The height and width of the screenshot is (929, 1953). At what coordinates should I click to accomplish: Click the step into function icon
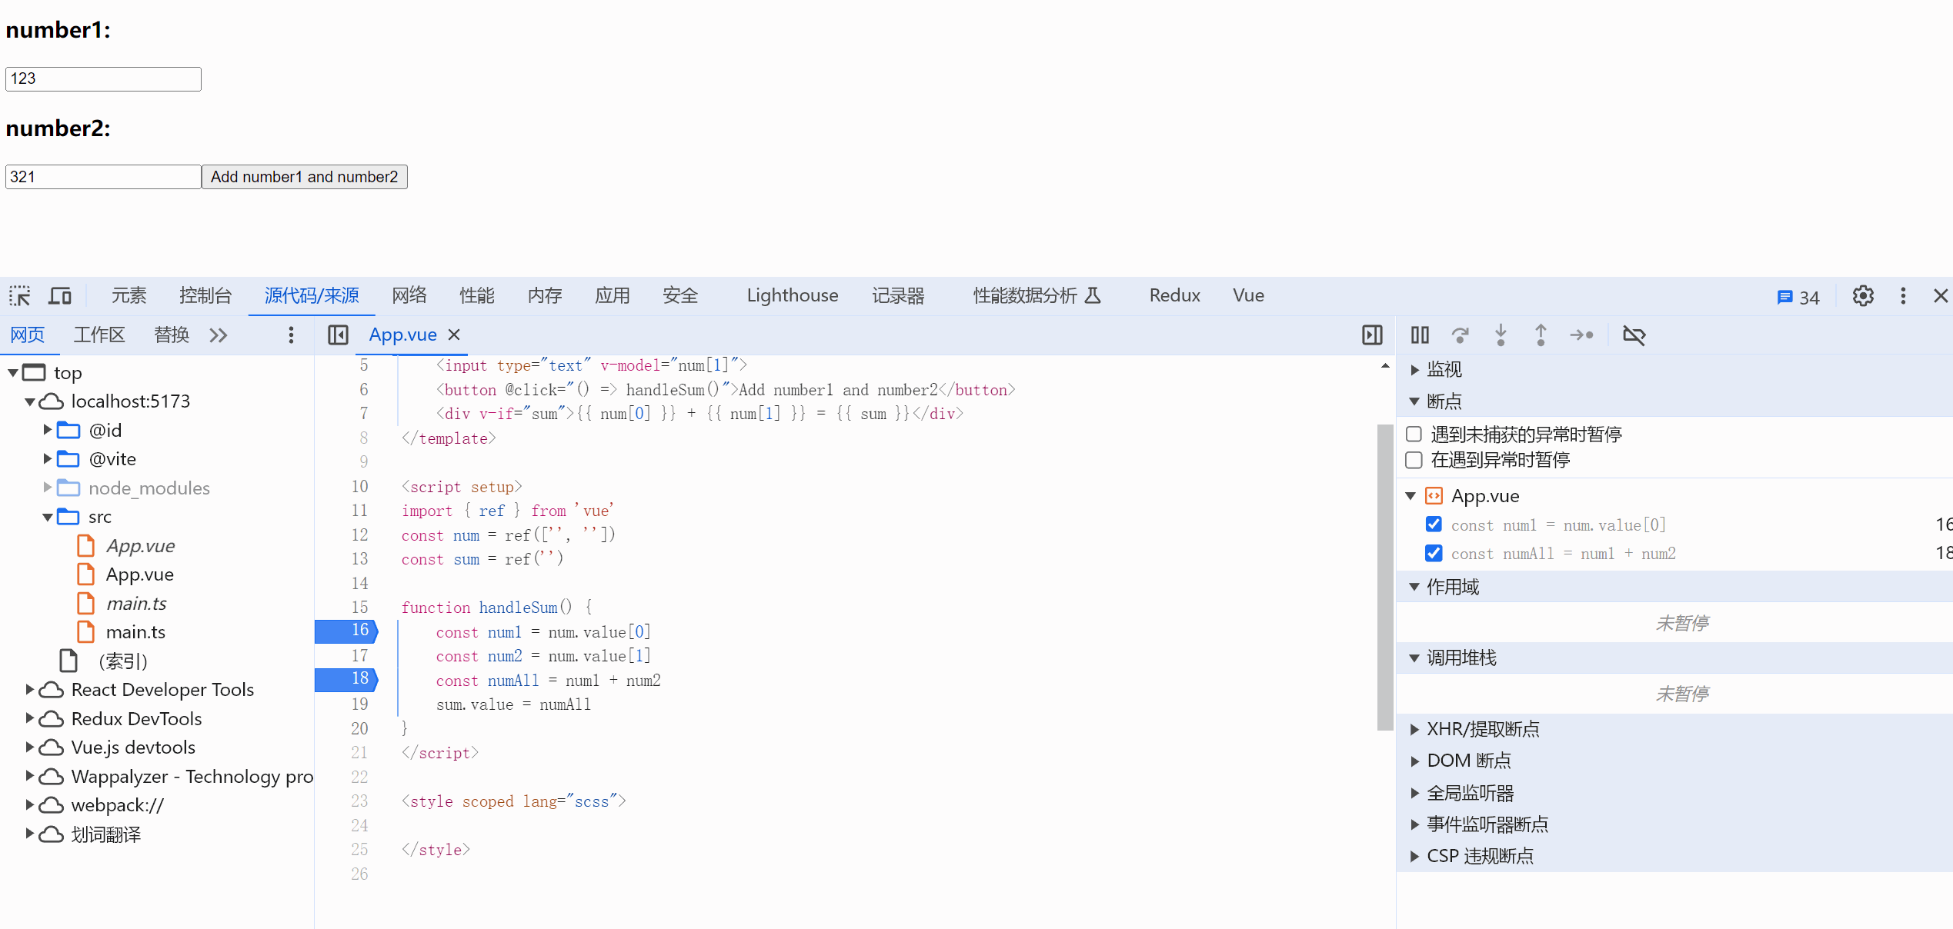pyautogui.click(x=1501, y=335)
